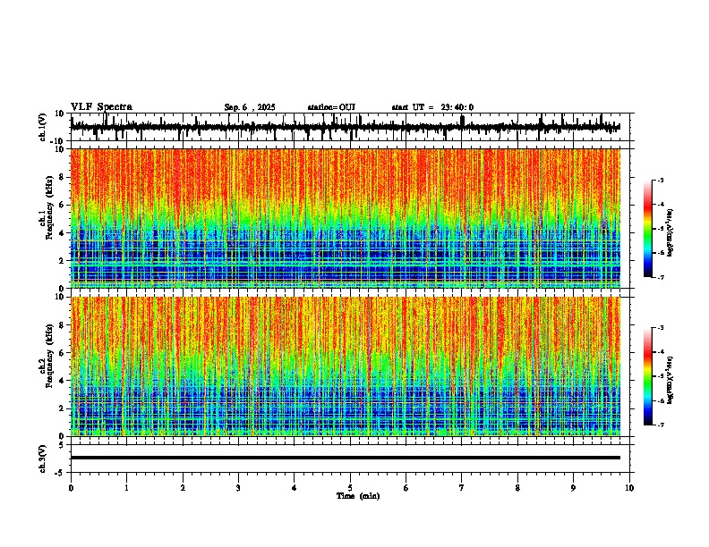
Task: Click time axis tick label "0"
Action: (71, 488)
